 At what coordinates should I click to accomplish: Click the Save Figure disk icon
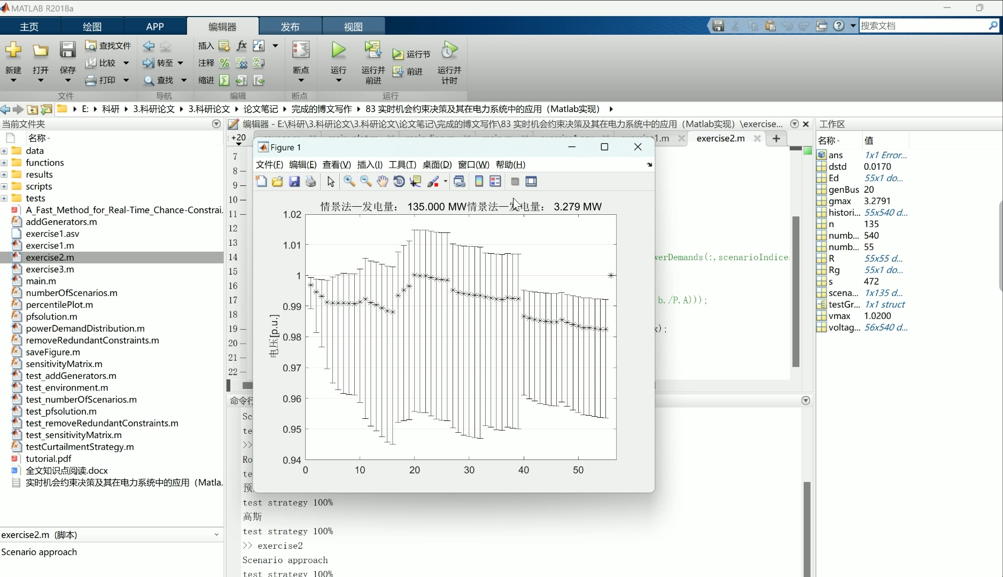tap(294, 182)
